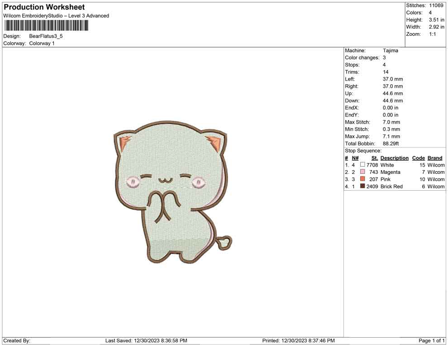
Task: Click the Min Stitch value '0.3 mm'
Action: pyautogui.click(x=391, y=129)
